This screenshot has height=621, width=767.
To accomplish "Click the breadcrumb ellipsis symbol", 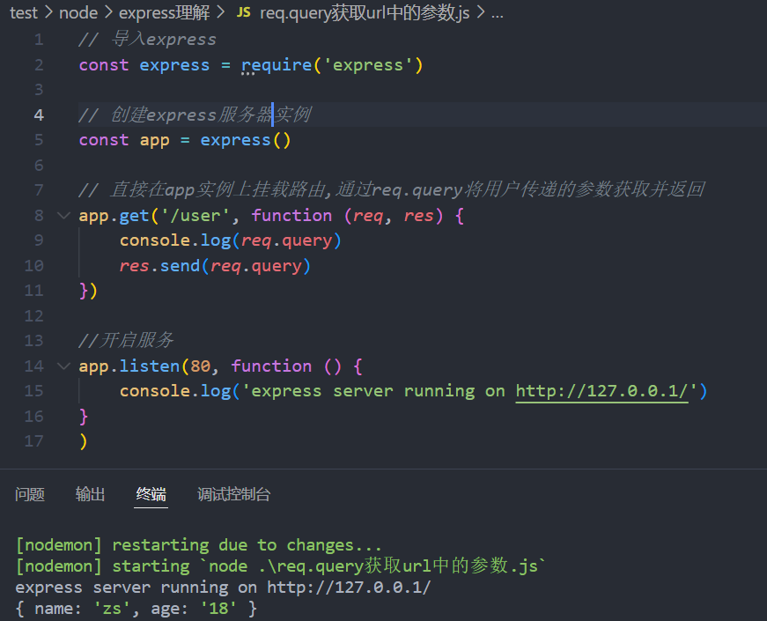I will [x=497, y=14].
